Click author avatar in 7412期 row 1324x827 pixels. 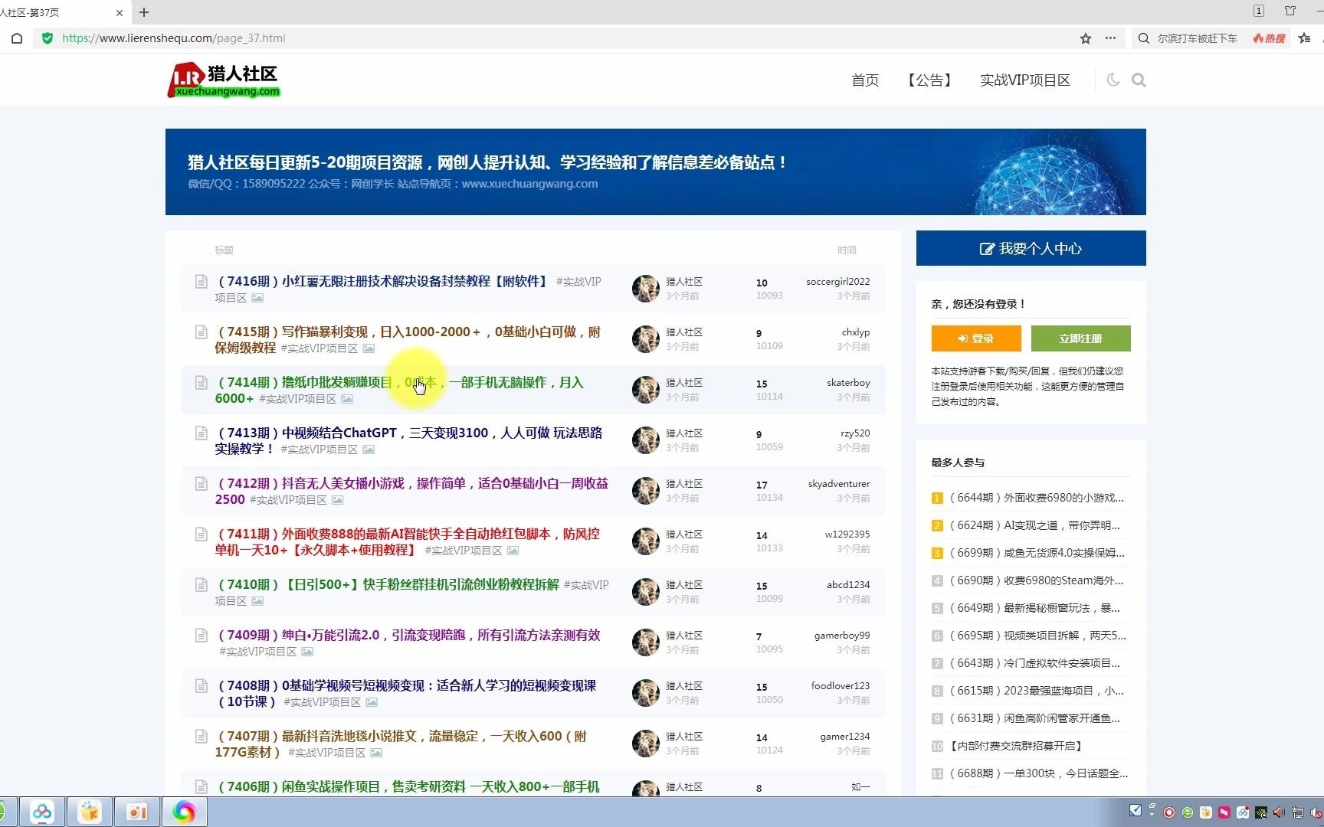pyautogui.click(x=646, y=491)
